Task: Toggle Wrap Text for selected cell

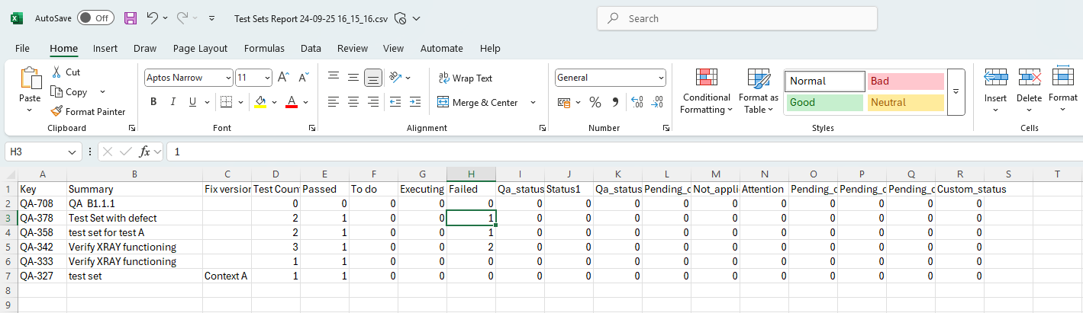Action: click(466, 78)
